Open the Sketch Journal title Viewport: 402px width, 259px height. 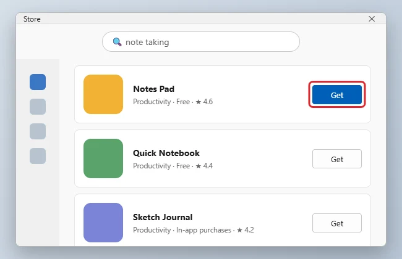click(163, 217)
